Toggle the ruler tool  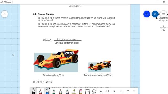(87, 91)
